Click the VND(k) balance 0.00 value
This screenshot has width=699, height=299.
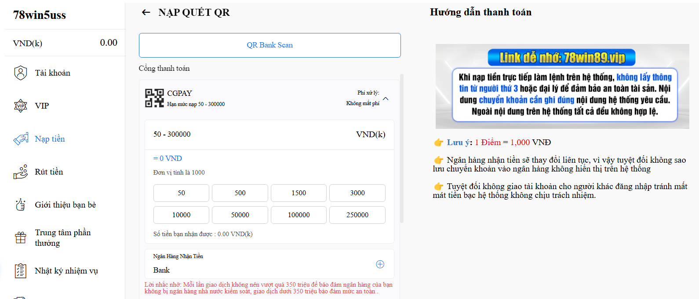(x=109, y=43)
